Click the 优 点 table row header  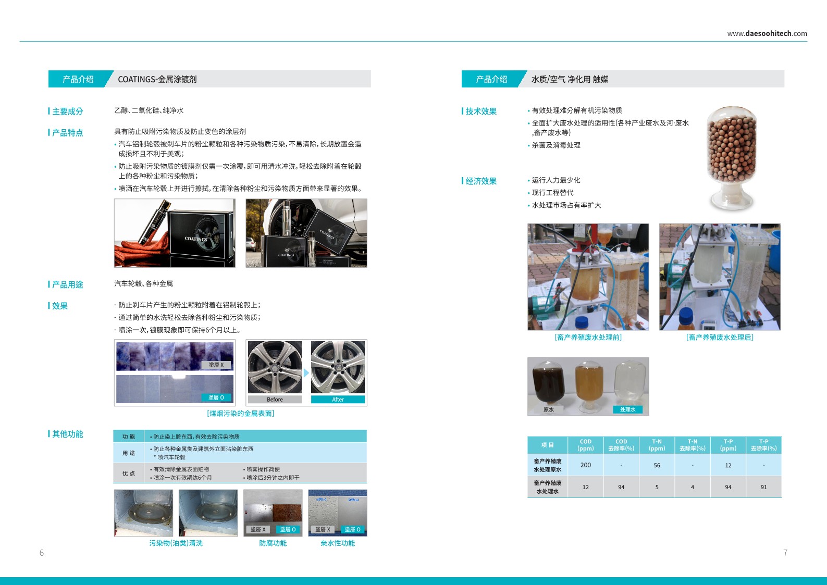click(x=129, y=474)
